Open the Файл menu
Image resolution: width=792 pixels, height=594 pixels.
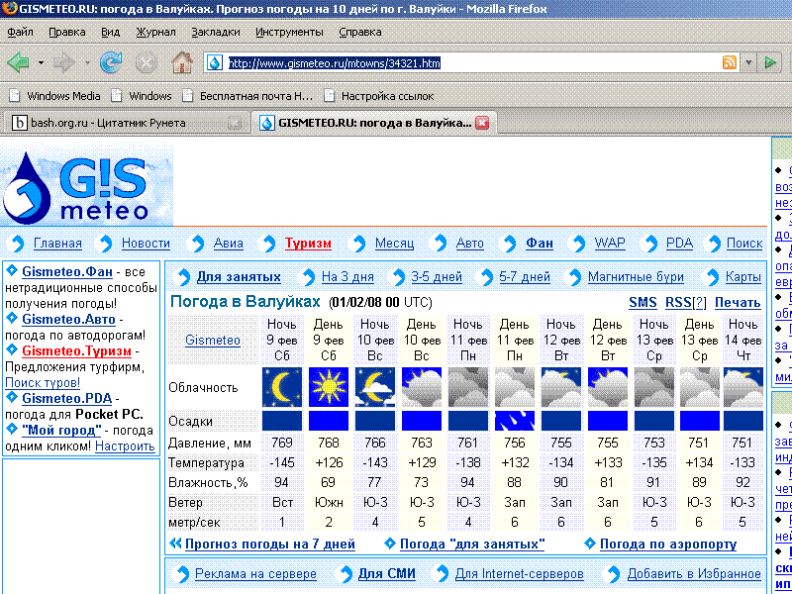coord(20,32)
